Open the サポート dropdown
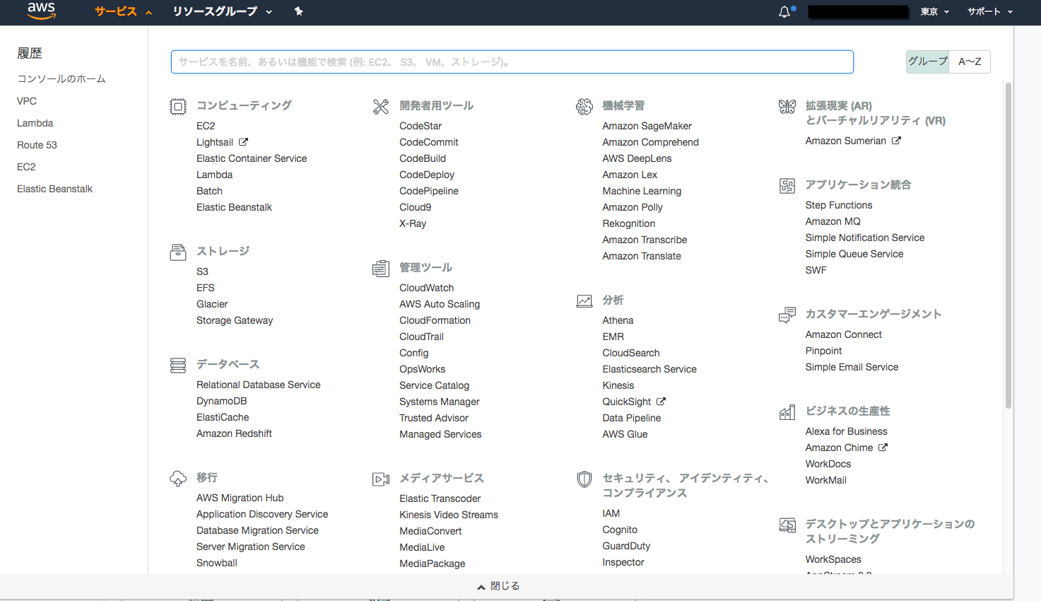This screenshot has height=601, width=1041. (x=990, y=11)
